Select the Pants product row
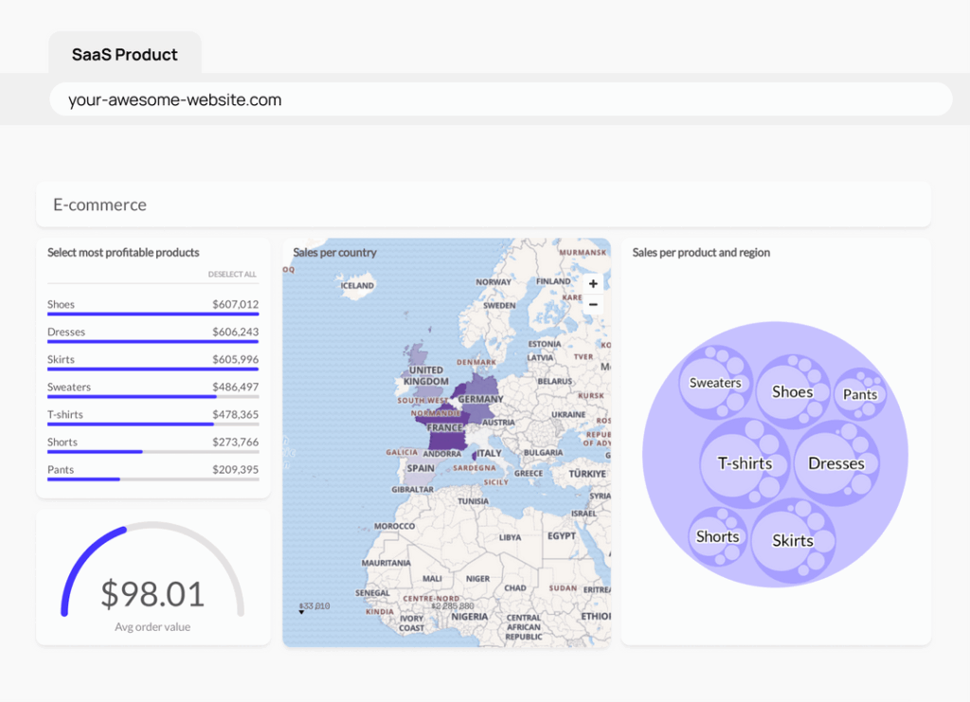Viewport: 970px width, 702px height. coord(153,472)
